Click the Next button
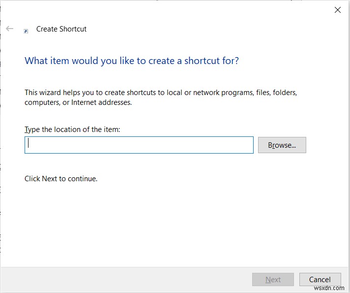The width and height of the screenshot is (350, 293). pos(273,279)
